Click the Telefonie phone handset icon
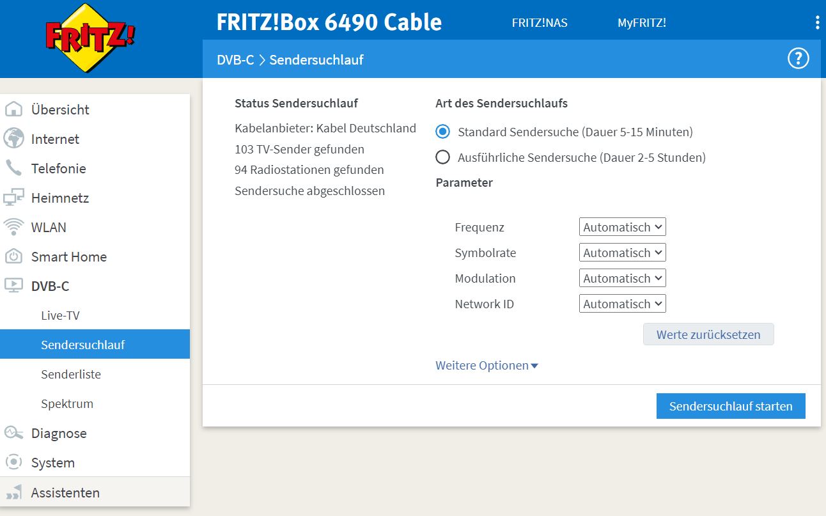This screenshot has height=516, width=826. pyautogui.click(x=13, y=168)
